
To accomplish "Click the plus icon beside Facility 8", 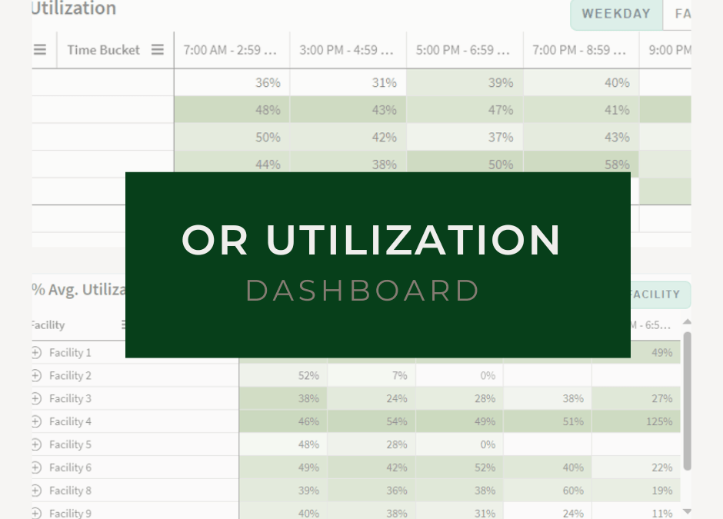I will [x=36, y=491].
